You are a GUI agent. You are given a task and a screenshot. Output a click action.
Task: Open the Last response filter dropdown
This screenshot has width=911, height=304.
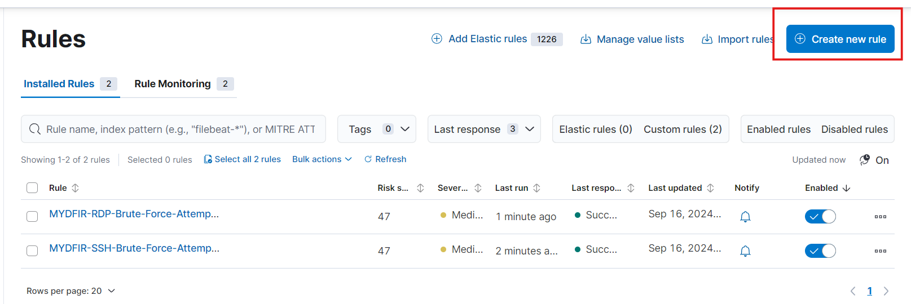484,129
